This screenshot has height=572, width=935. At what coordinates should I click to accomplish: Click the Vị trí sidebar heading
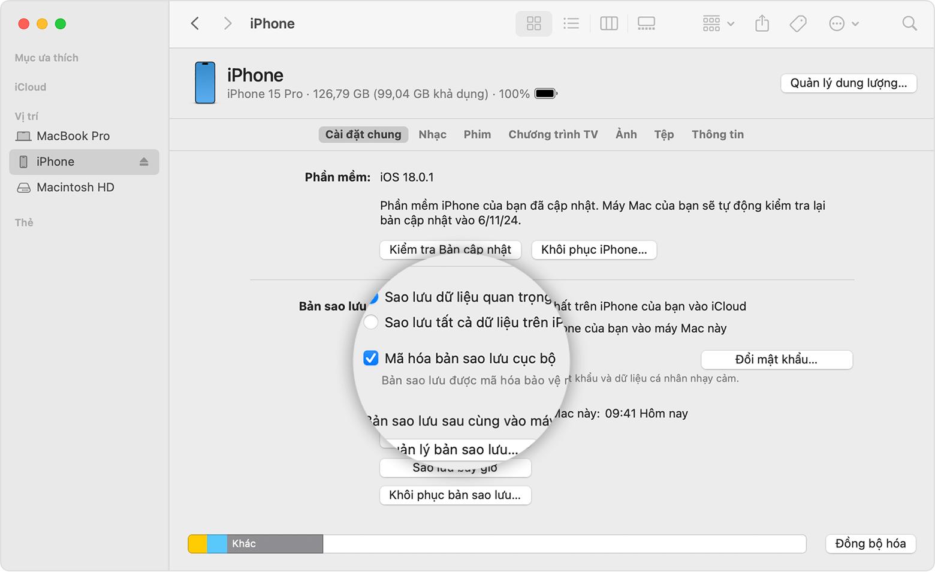pos(26,116)
